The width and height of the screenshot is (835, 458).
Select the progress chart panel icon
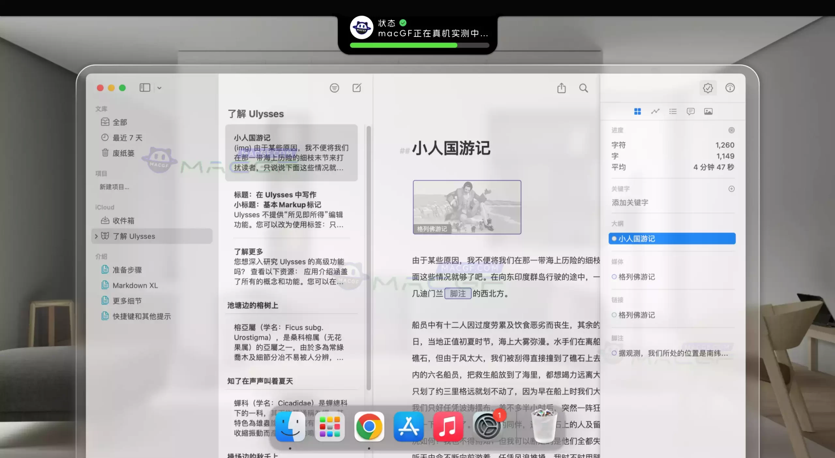point(655,111)
